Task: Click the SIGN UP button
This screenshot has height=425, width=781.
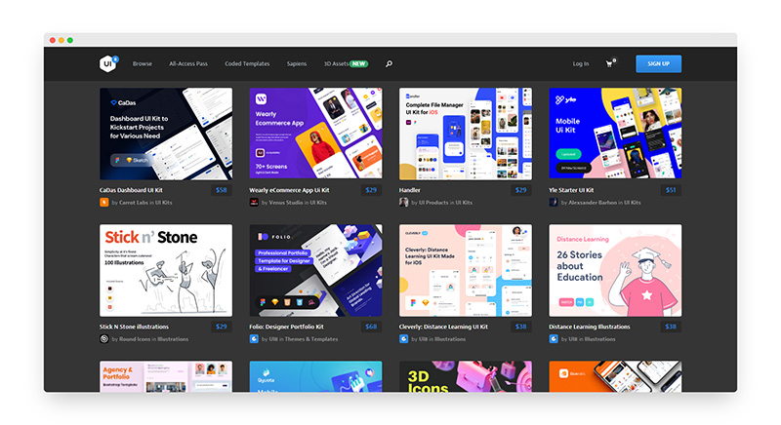Action: pyautogui.click(x=658, y=63)
